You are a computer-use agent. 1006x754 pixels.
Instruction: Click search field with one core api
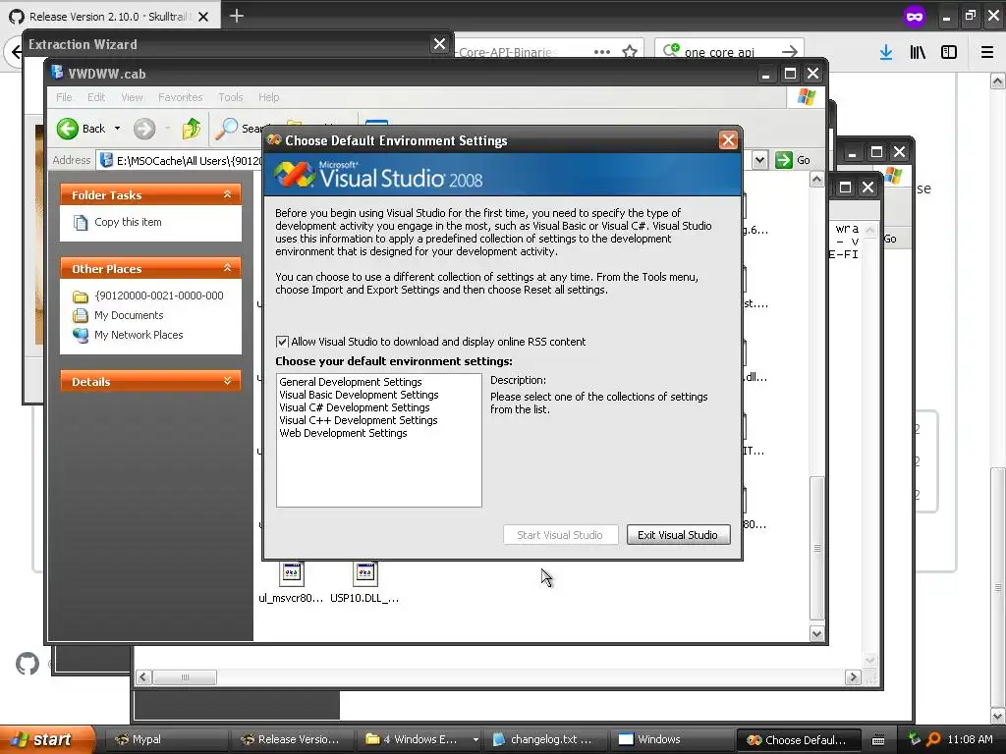point(729,52)
